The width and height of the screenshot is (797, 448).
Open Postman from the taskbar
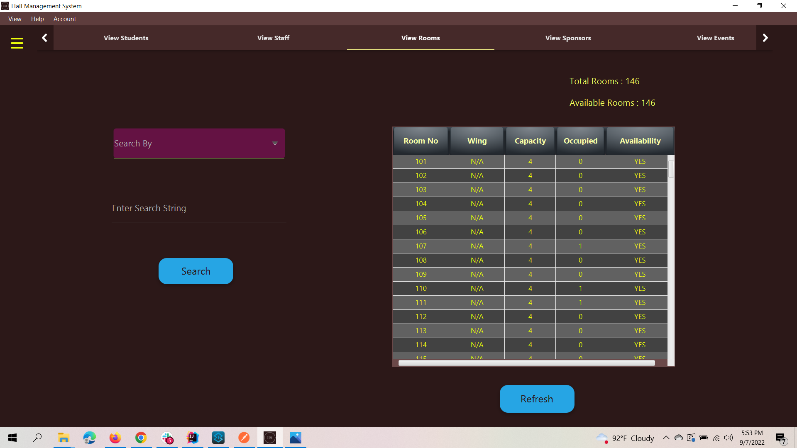(244, 438)
